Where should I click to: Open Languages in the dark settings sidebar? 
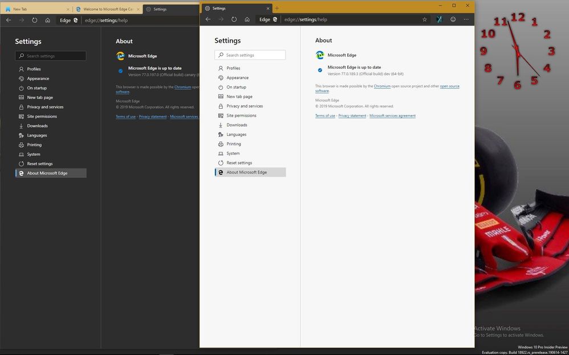click(51, 135)
